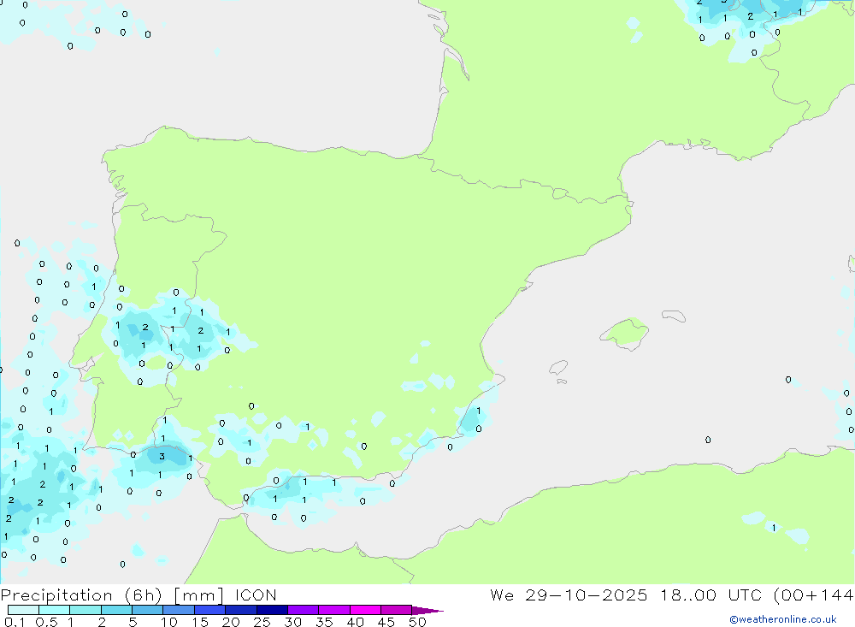Viewport: 855px width, 627px height.
Task: Click the '30' legend label
Action: [x=293, y=622]
